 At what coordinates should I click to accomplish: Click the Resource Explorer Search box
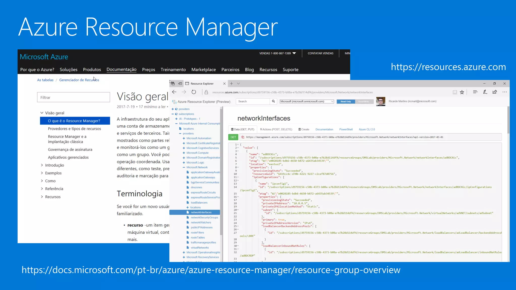pos(253,101)
